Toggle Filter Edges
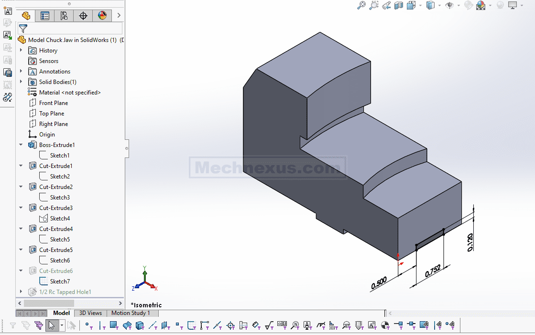Image resolution: width=535 pixels, height=335 pixels. point(102,326)
